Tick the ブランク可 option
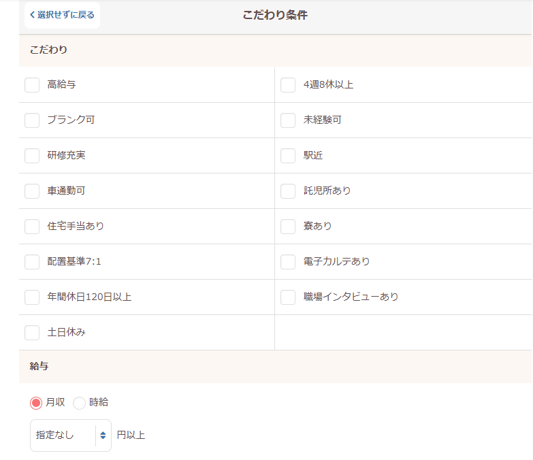Viewport: 533px width, 460px height. (32, 120)
